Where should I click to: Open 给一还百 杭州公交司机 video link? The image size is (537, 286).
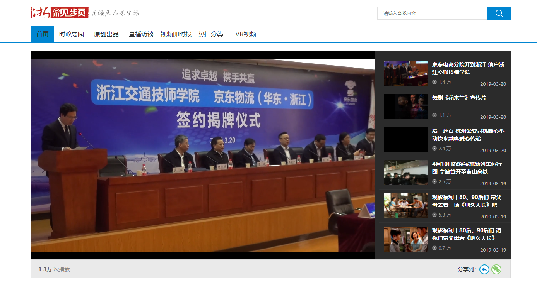coord(468,135)
